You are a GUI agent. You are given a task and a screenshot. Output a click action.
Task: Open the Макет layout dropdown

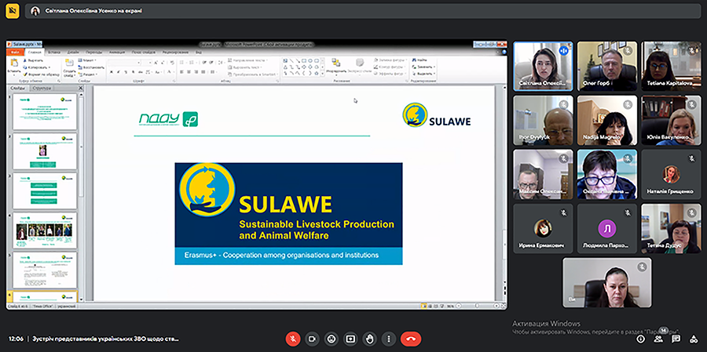[87, 60]
